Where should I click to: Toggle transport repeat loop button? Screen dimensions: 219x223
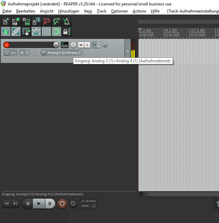click(x=73, y=204)
